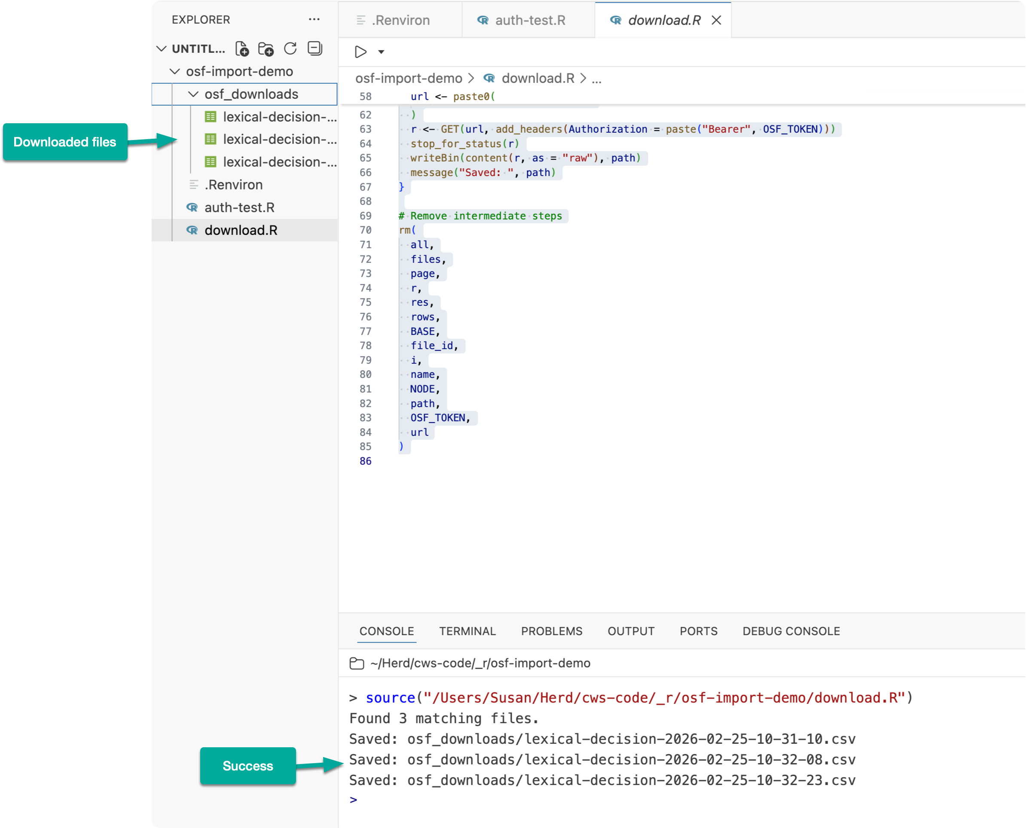Open .Renviron file in Explorer tree
This screenshot has width=1026, height=828.
pos(233,185)
